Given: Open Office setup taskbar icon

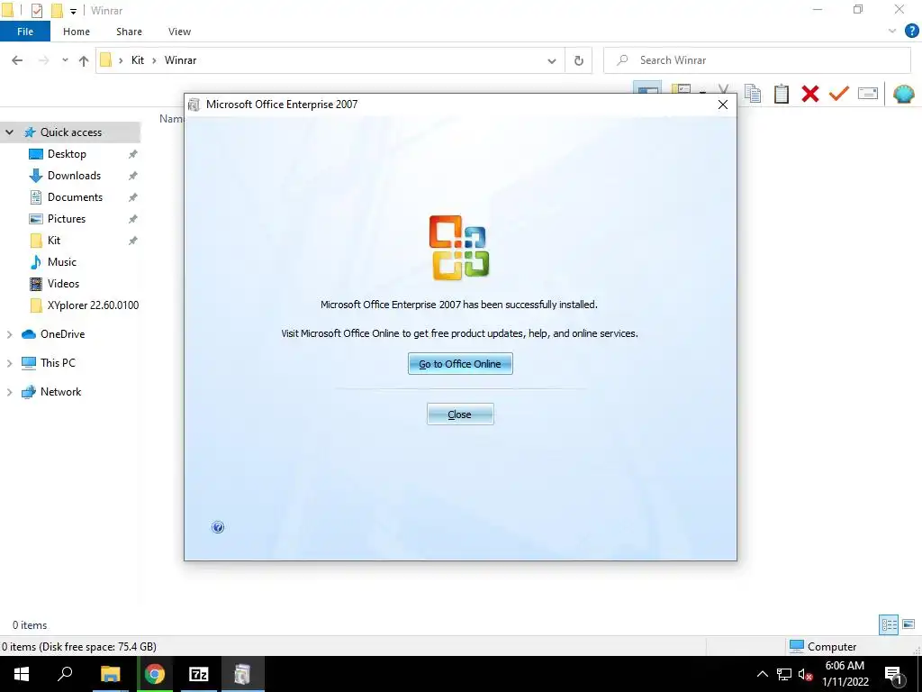Looking at the screenshot, I should [242, 674].
